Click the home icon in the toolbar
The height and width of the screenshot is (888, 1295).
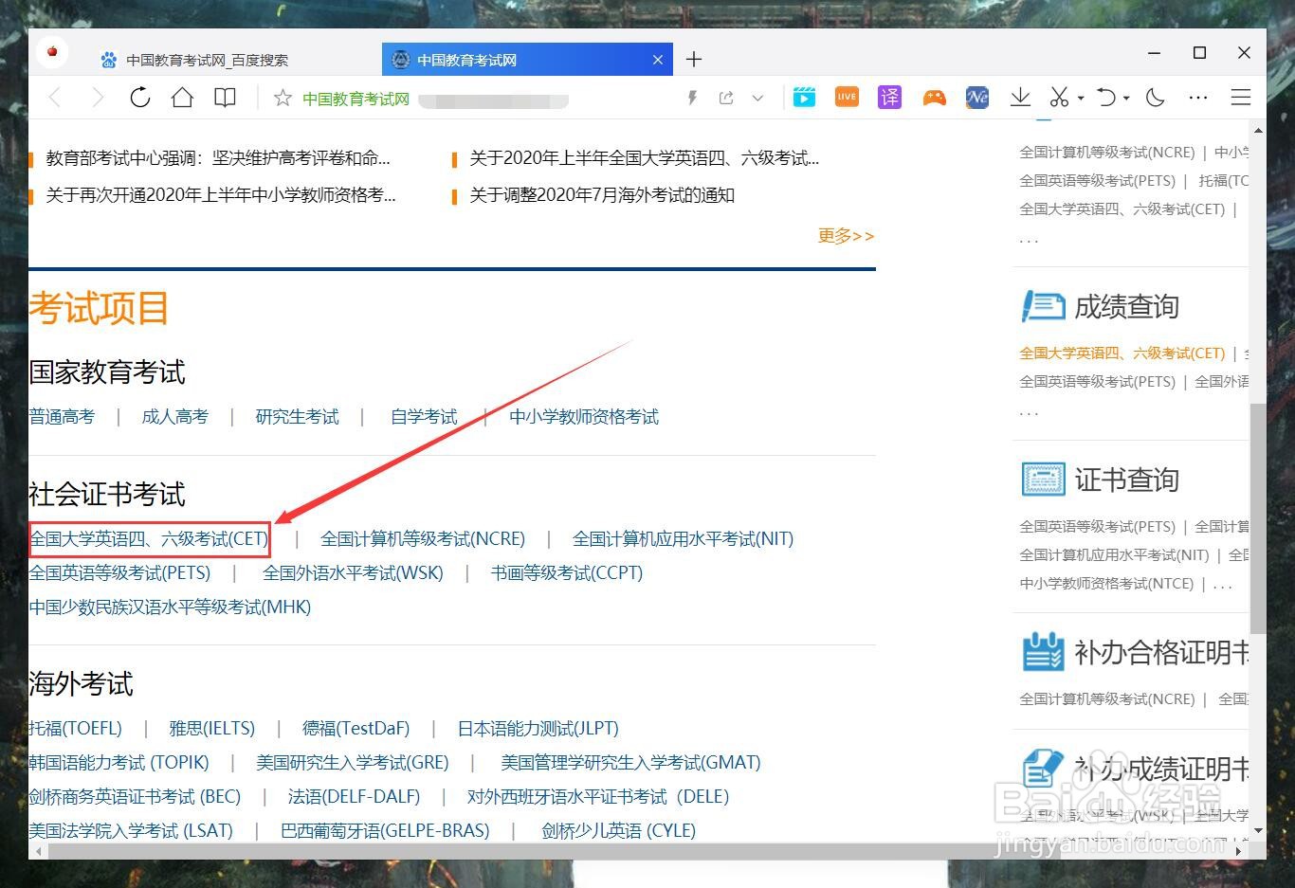(182, 97)
